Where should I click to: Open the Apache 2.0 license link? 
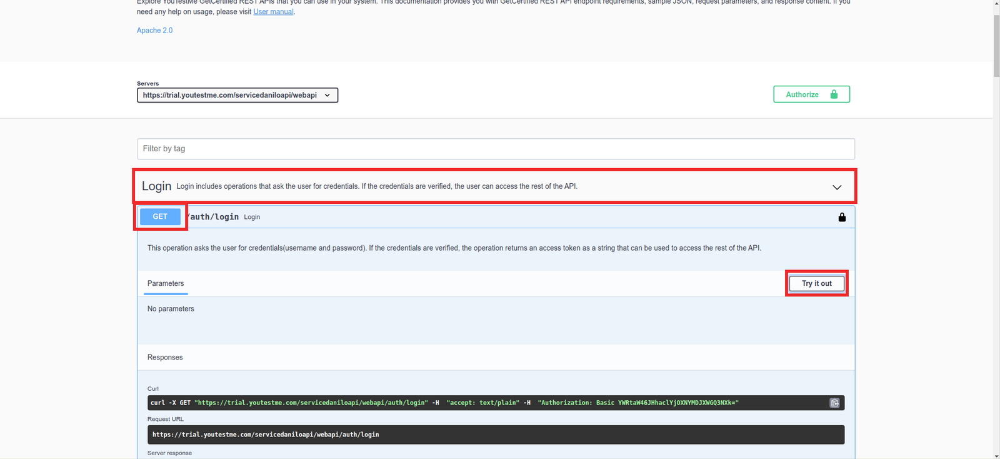(x=154, y=31)
